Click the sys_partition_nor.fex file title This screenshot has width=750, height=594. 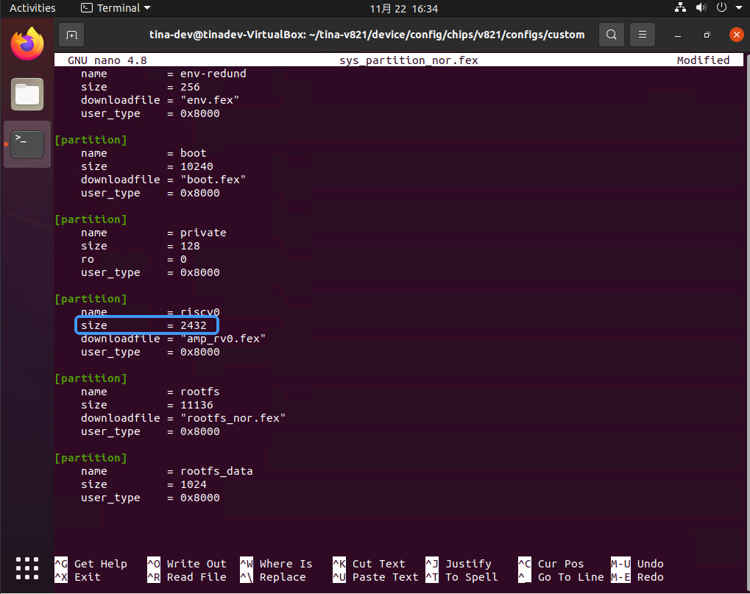(408, 60)
